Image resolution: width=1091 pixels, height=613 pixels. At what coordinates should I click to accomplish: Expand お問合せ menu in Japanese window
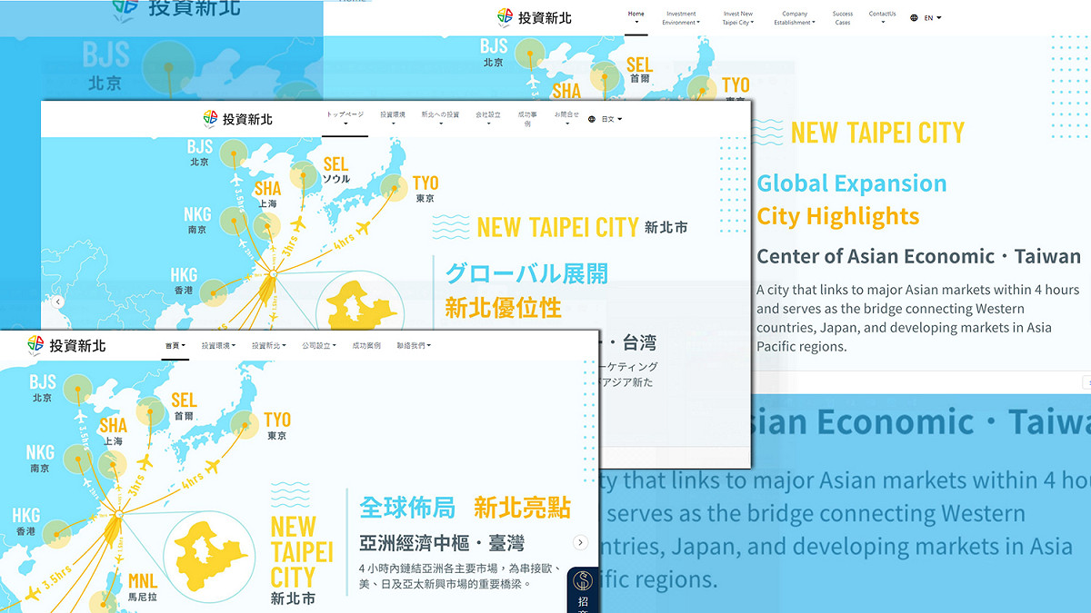click(x=566, y=118)
